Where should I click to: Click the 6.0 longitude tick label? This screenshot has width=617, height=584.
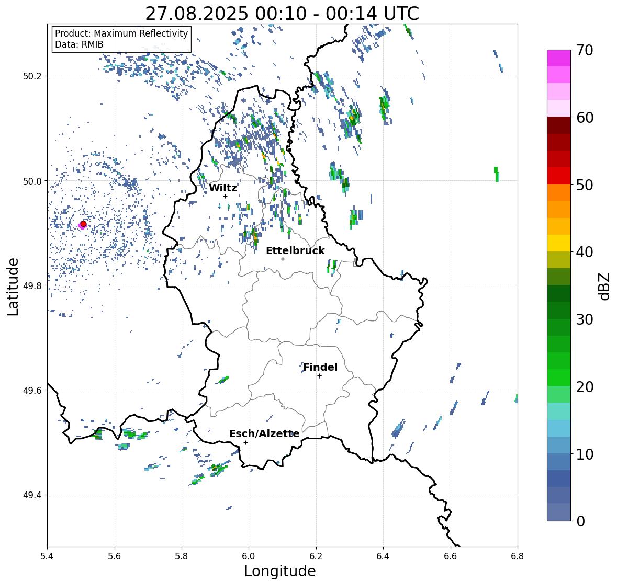pyautogui.click(x=249, y=556)
